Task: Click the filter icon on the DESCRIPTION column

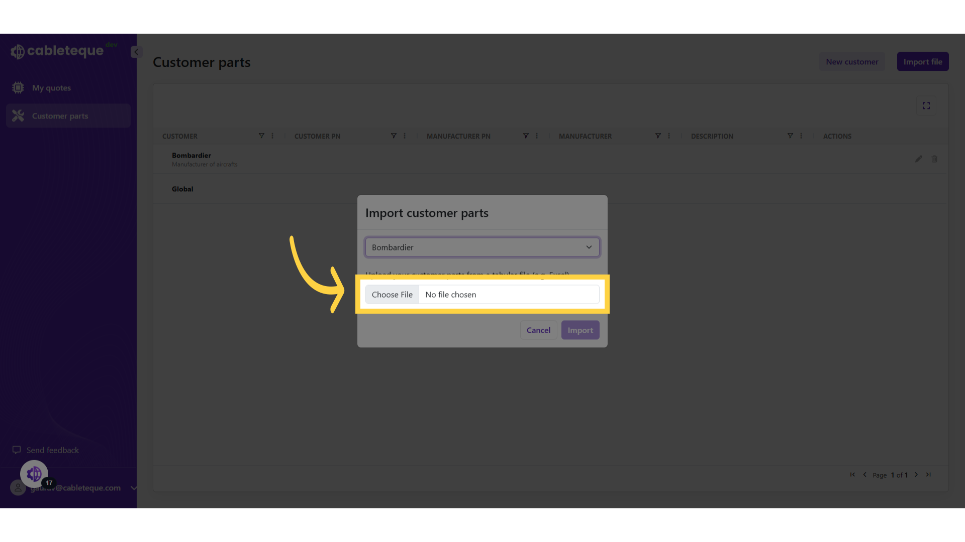Action: tap(790, 135)
